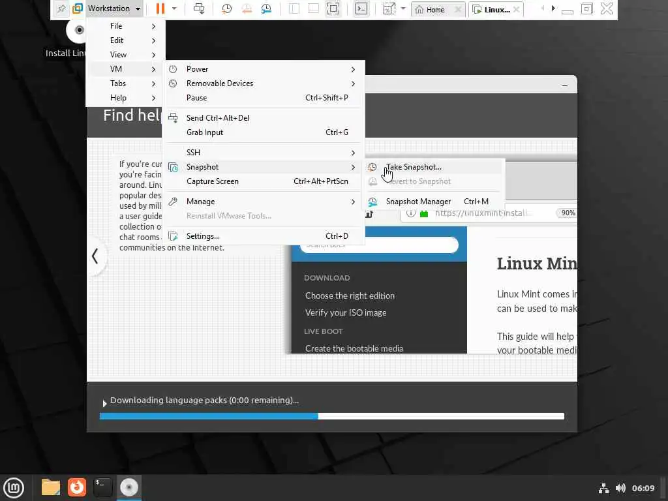Click the installation progress bar
Image resolution: width=668 pixels, height=501 pixels.
coord(332,416)
